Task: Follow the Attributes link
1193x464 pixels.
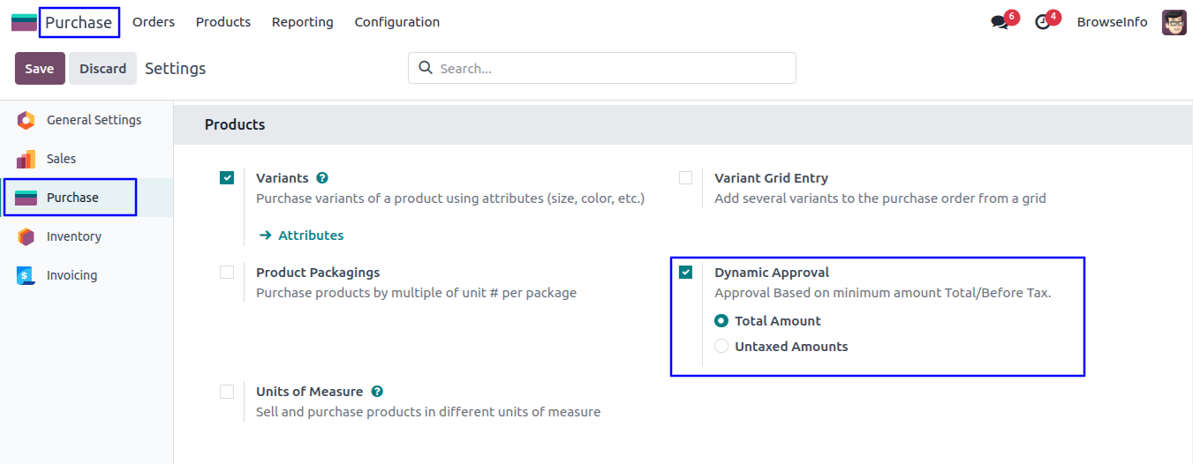Action: pyautogui.click(x=310, y=236)
